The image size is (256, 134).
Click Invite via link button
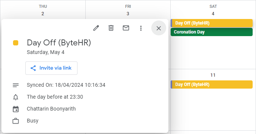51,68
